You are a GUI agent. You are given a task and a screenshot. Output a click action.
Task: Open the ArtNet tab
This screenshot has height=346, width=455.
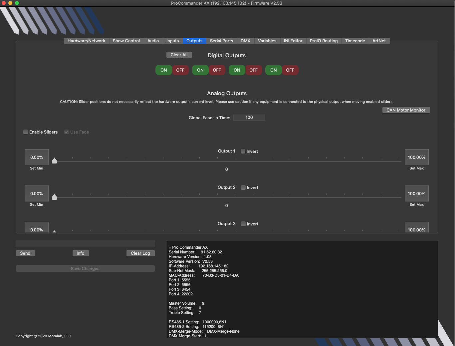379,41
